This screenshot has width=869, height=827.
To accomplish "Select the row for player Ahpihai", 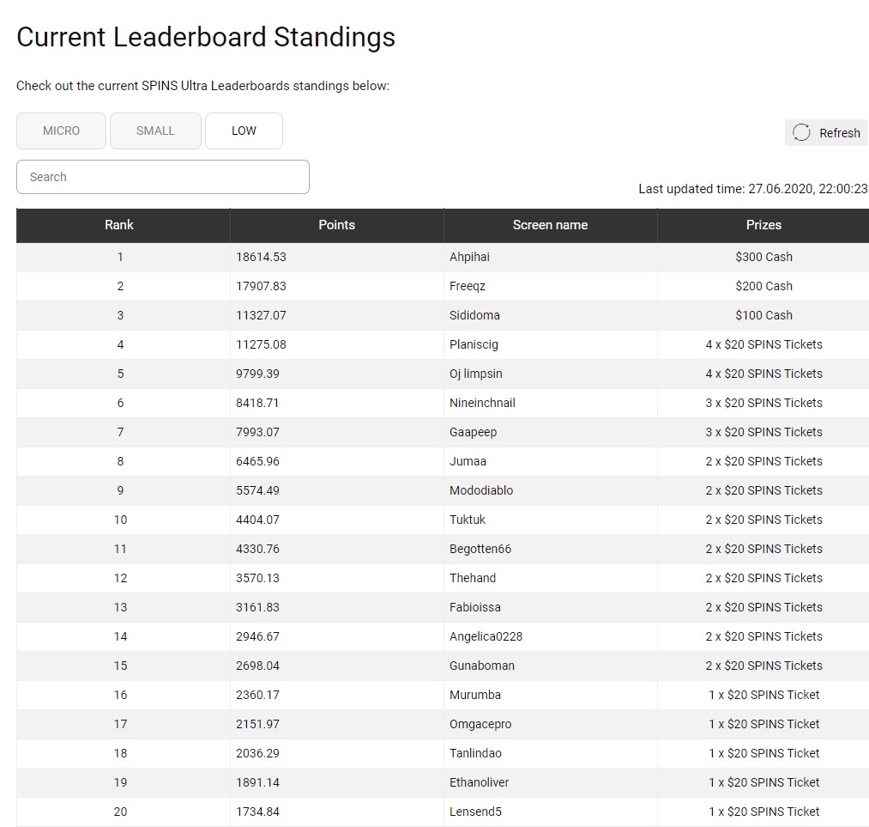I will point(469,257).
